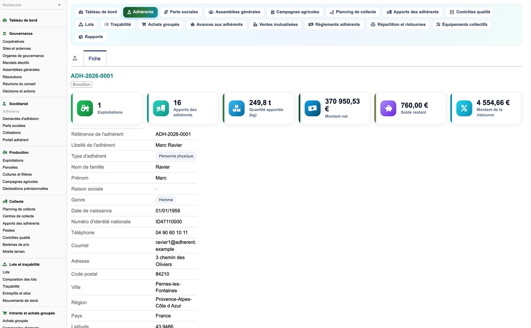Open Répartition et ristournes top tab
This screenshot has width=531, height=328.
[x=398, y=25]
